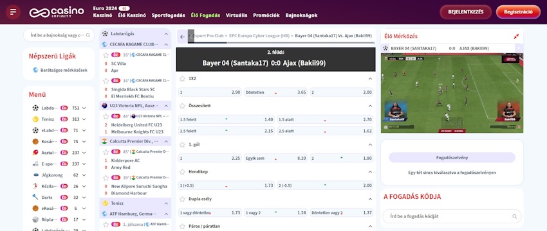Click the Asztalitenisz paddle icon in Menü
The image size is (547, 231).
pos(35,152)
